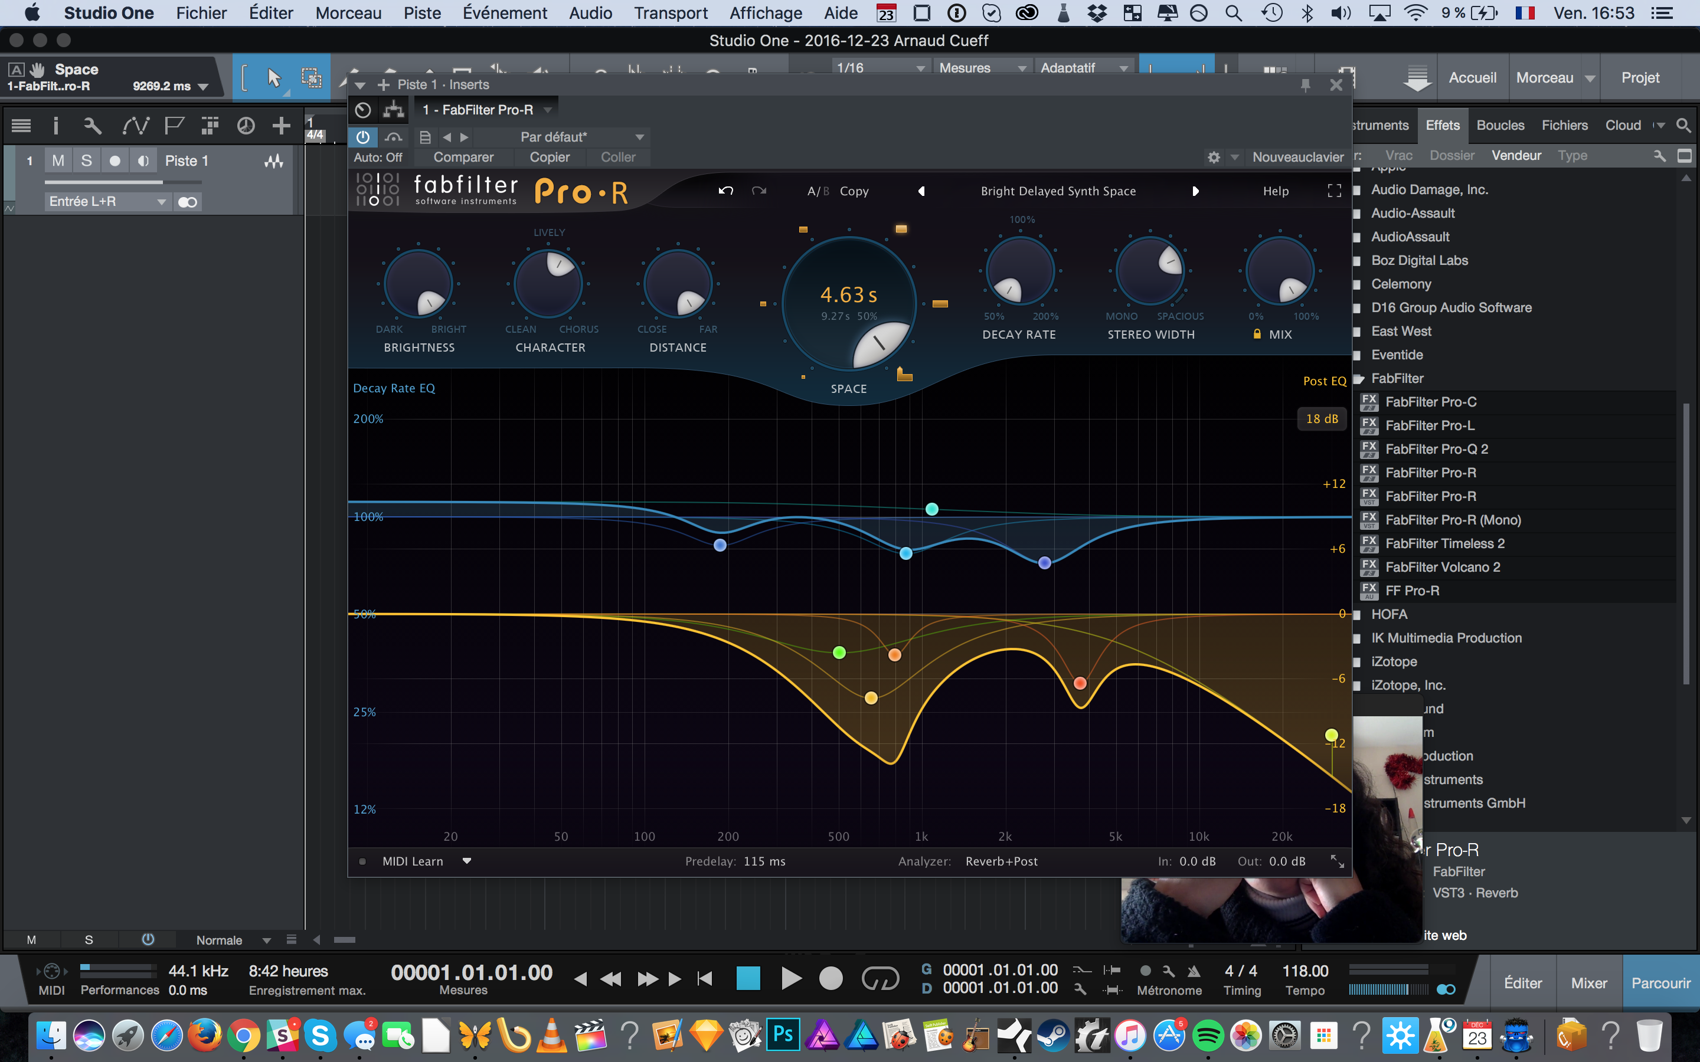The image size is (1700, 1062).
Task: Open the Bright Delayed Synth Space preset menu
Action: (x=1058, y=191)
